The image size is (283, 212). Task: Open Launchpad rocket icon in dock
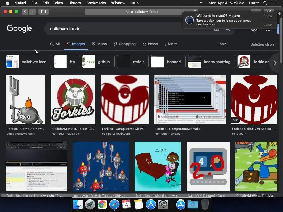(x=90, y=205)
